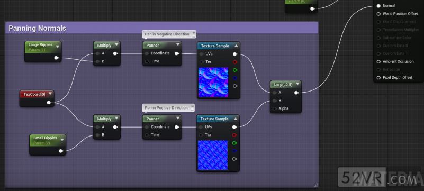Screen dimensions: 424x191
Task: Click the Large Ripples param output pin
Action: coord(56,58)
